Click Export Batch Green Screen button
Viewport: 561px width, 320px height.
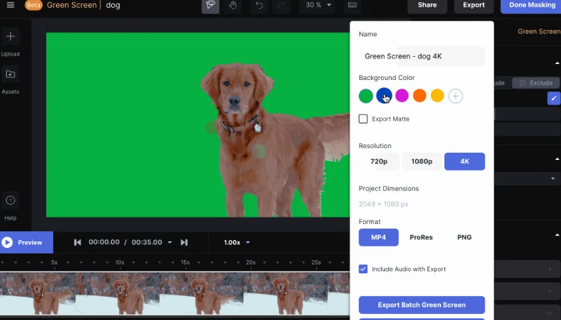(421, 305)
